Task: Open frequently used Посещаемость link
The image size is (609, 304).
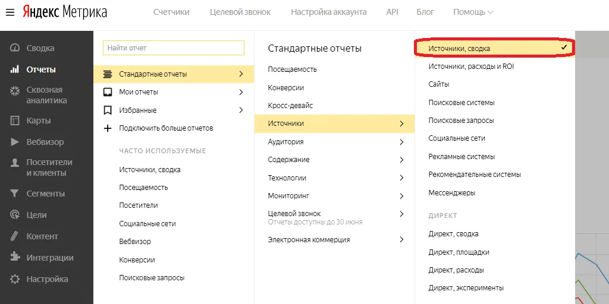Action: click(143, 188)
